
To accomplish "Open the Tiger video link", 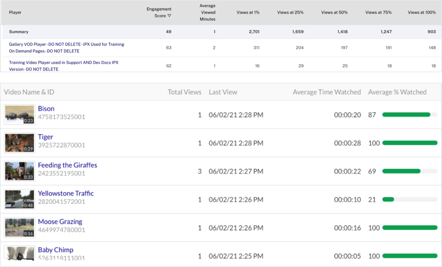I will [45, 137].
